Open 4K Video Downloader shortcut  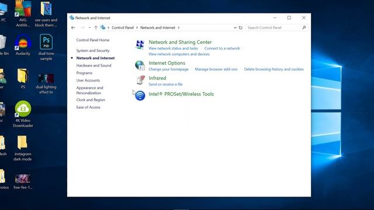23,114
